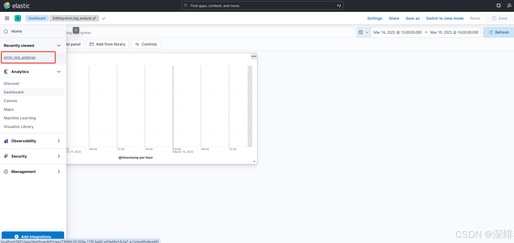Open Discover from the Analytics menu

tap(12, 84)
